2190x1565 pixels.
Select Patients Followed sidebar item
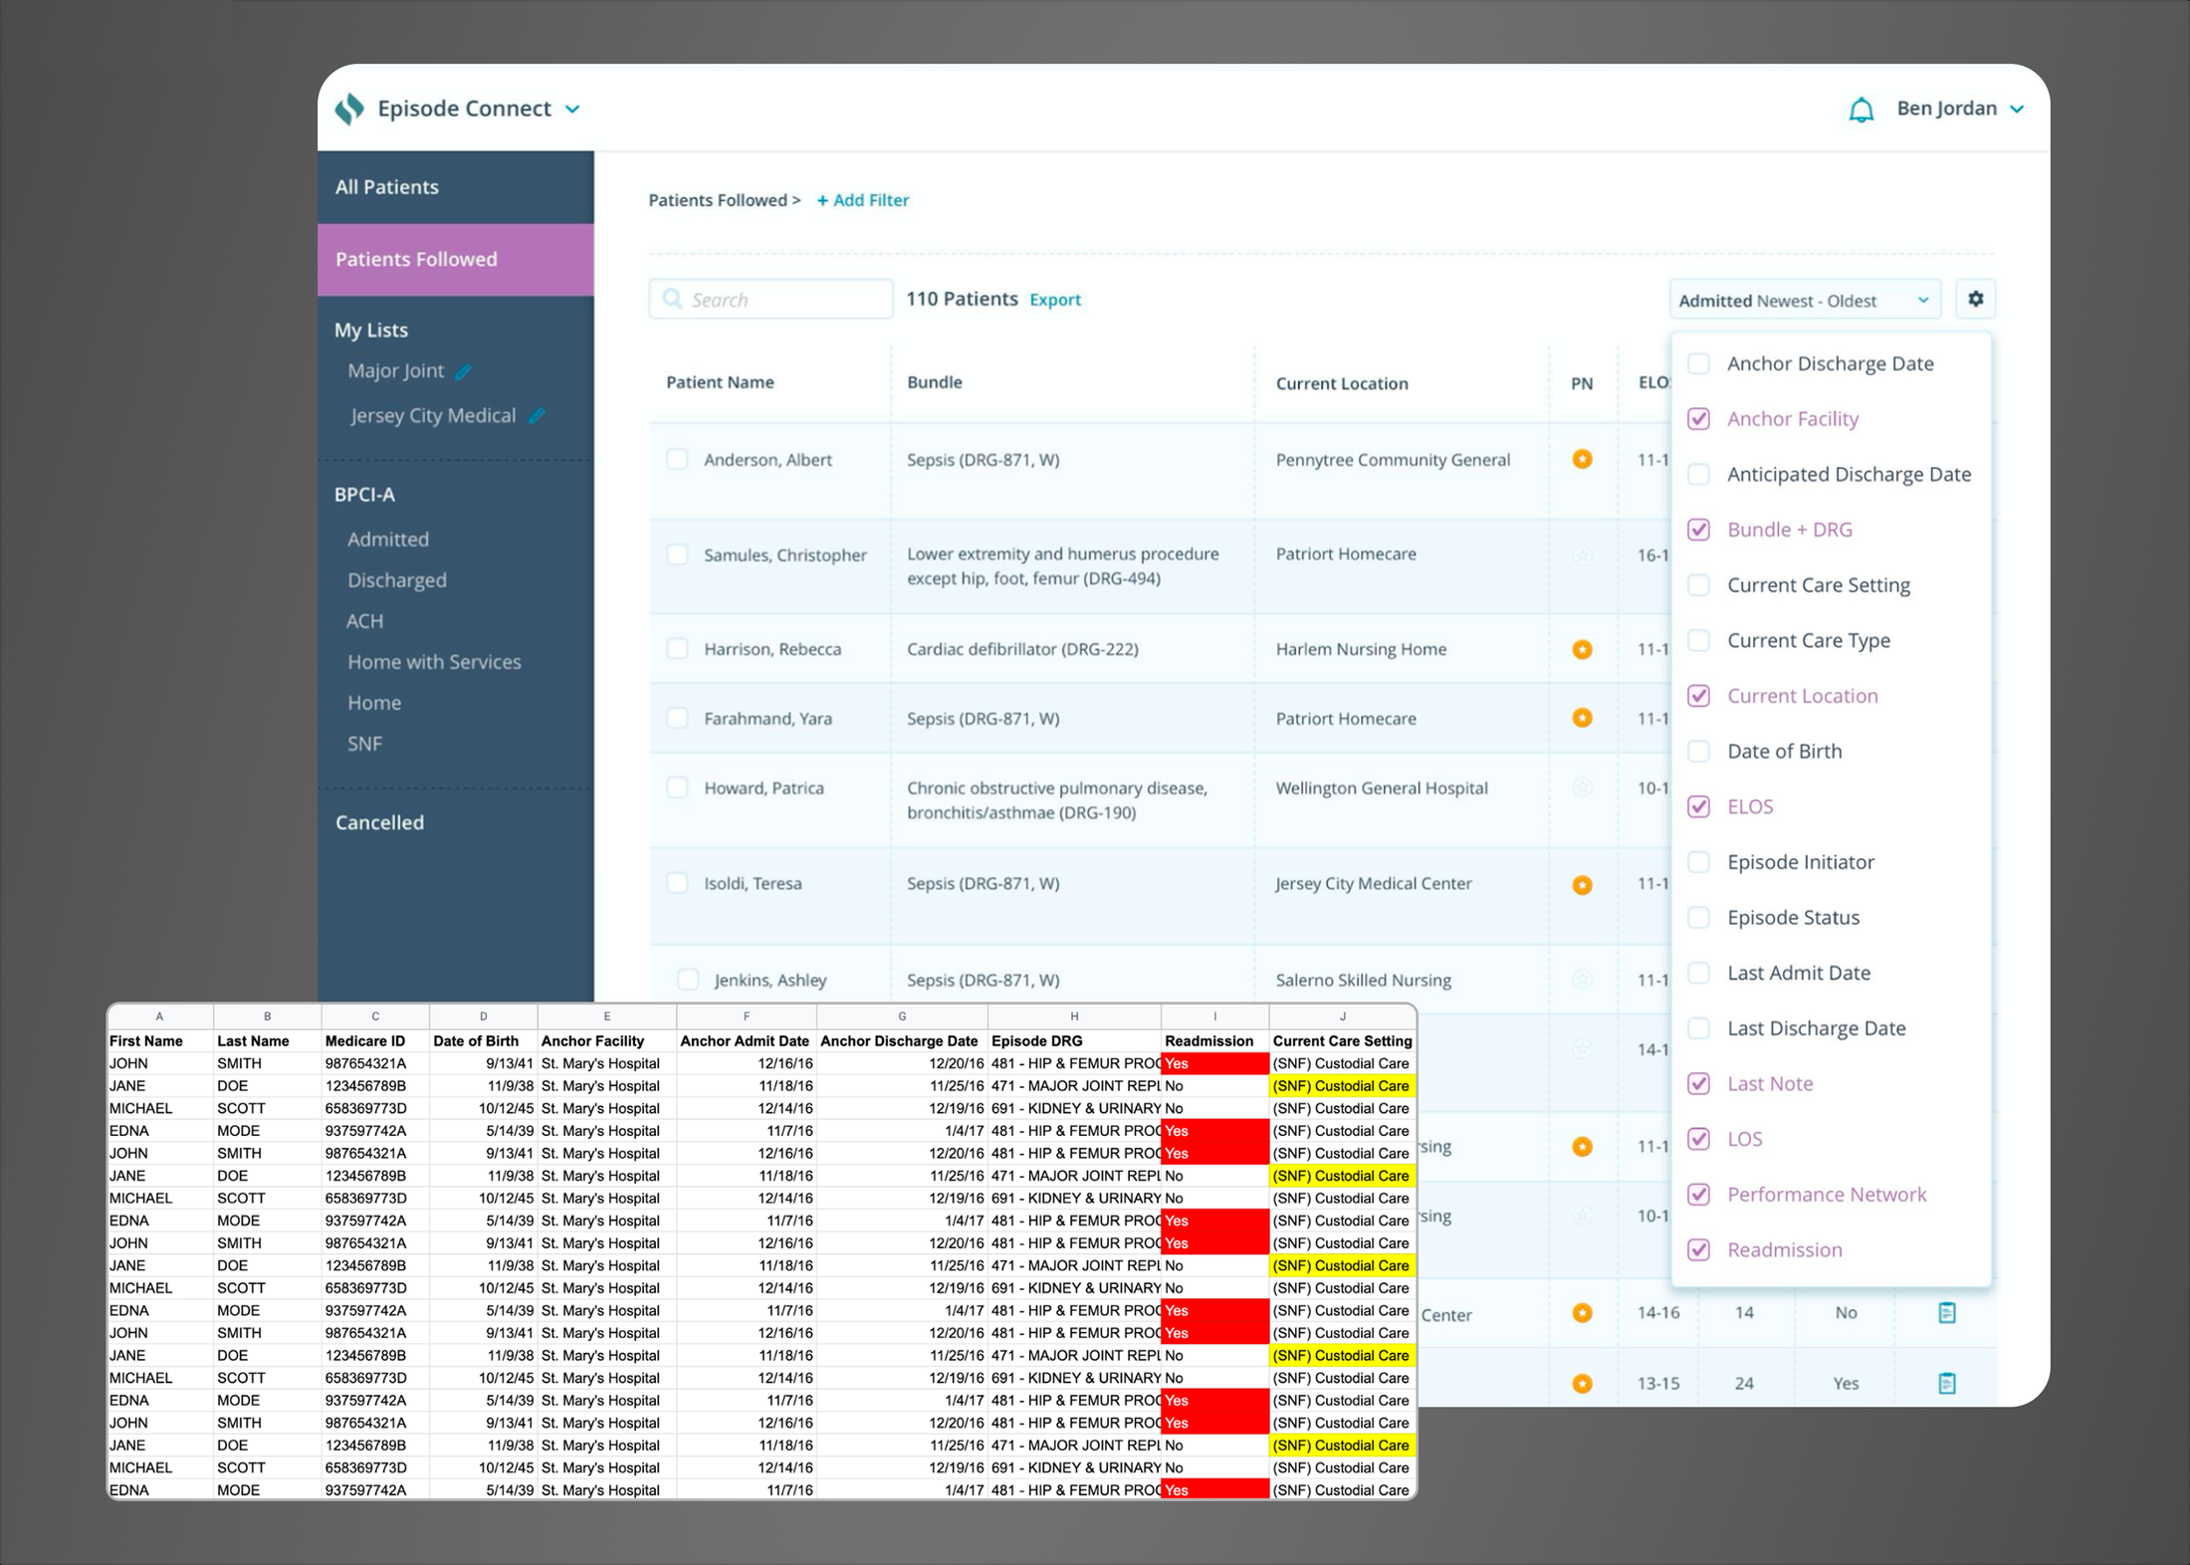(x=456, y=260)
